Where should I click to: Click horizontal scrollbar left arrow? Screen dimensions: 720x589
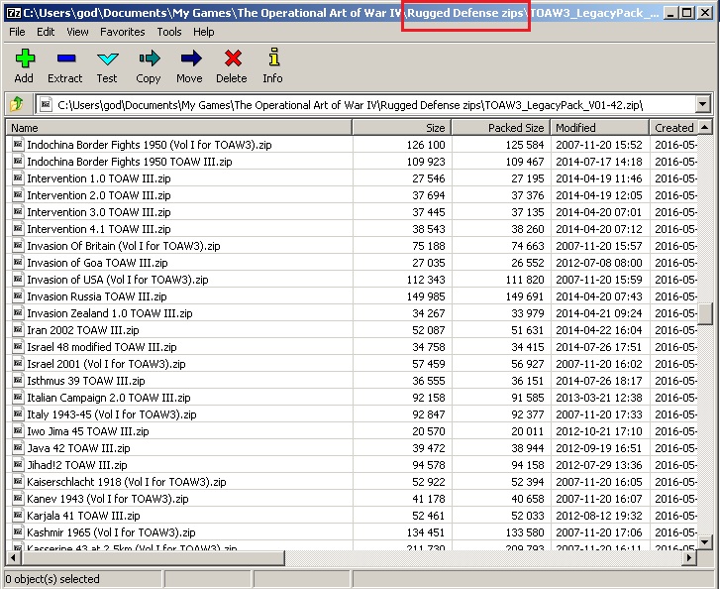[13, 557]
